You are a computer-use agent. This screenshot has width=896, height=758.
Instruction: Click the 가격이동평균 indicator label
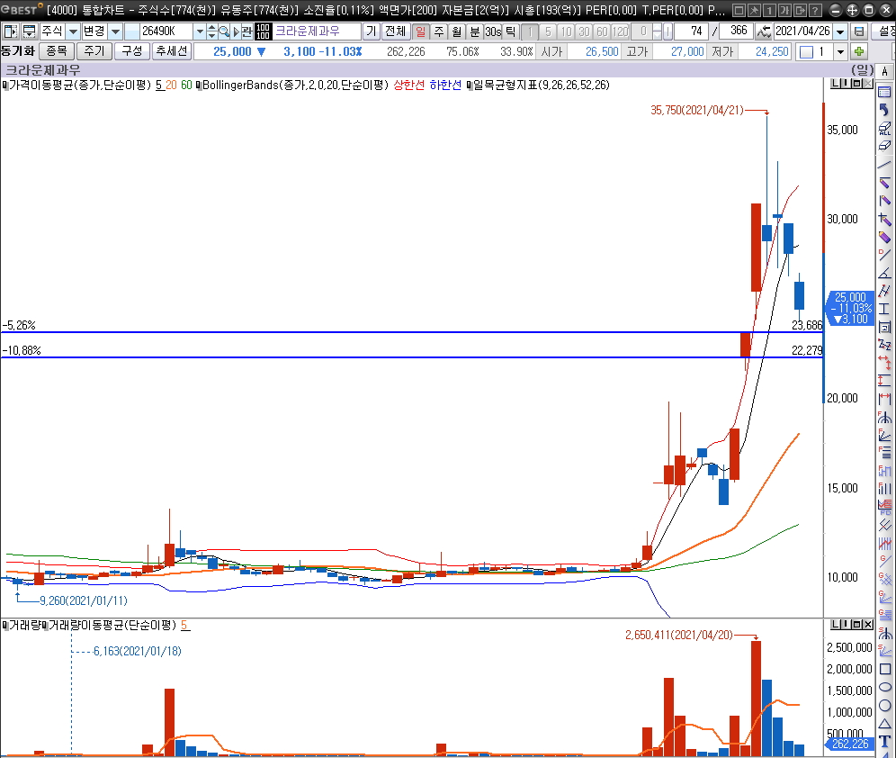point(80,86)
